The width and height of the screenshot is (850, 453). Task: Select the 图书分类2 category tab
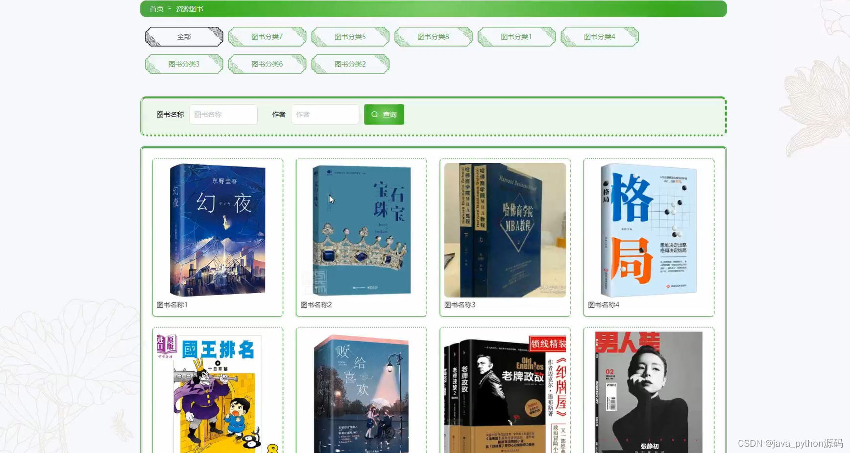pos(350,64)
